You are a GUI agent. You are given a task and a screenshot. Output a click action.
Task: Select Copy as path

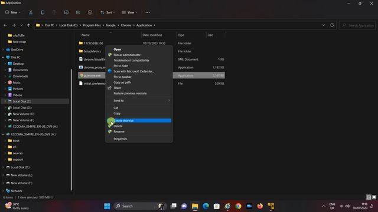click(139, 82)
